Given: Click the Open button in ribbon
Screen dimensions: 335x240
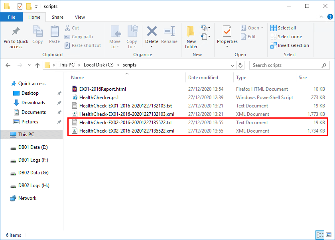Looking at the screenshot, I should pyautogui.click(x=252, y=28).
